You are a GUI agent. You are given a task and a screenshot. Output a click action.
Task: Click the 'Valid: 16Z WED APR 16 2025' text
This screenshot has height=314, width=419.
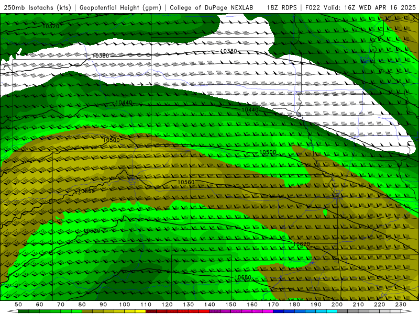tap(370, 7)
